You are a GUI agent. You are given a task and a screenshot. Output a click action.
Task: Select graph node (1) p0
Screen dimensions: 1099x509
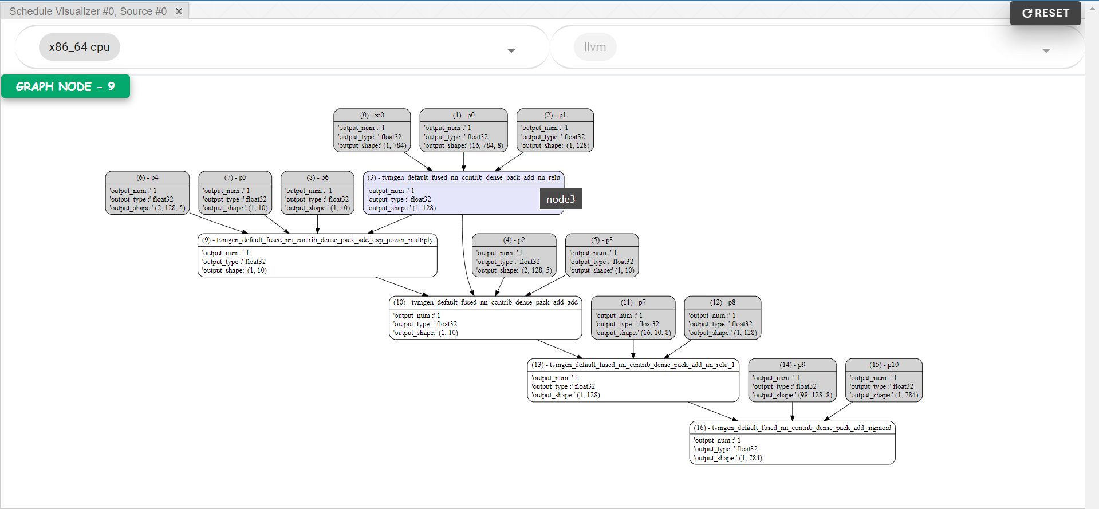click(x=463, y=131)
